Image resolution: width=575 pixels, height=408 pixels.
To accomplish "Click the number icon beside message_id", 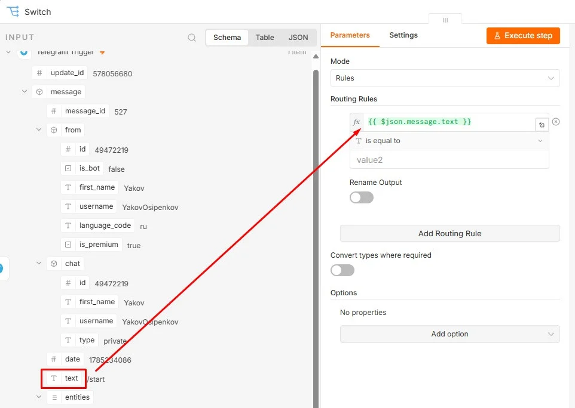I will coord(54,111).
